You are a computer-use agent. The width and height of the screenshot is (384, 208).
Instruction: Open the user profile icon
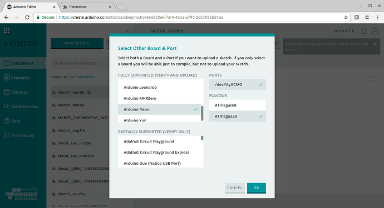(x=375, y=31)
